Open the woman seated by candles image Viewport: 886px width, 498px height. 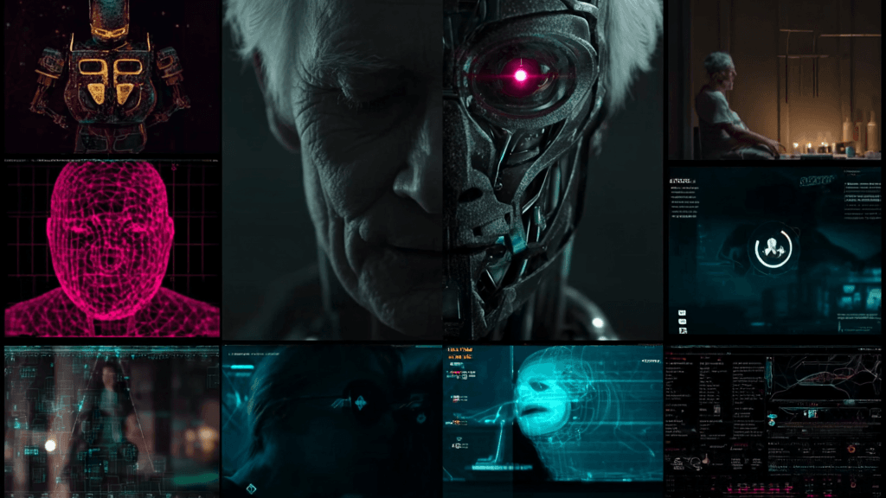(x=775, y=80)
